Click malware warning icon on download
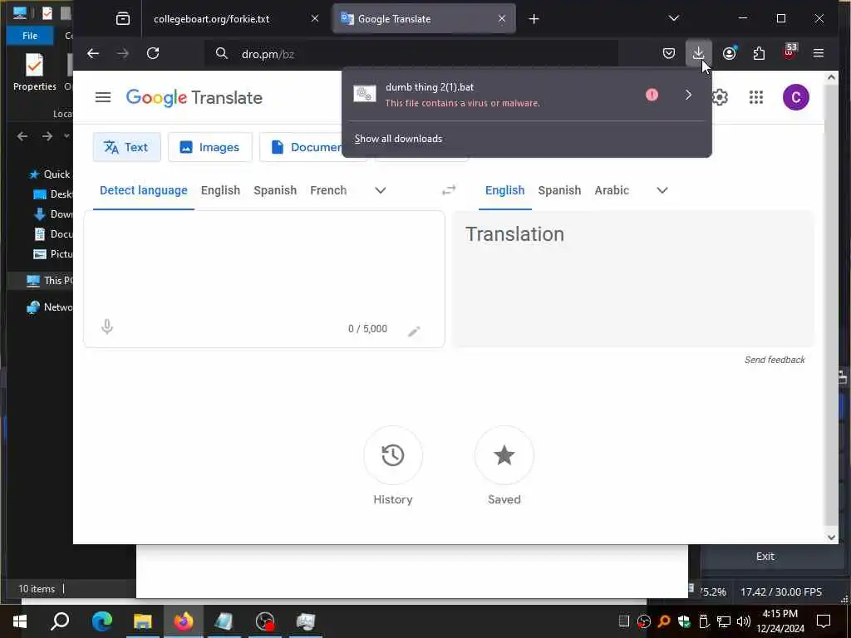The image size is (851, 638). tap(652, 95)
